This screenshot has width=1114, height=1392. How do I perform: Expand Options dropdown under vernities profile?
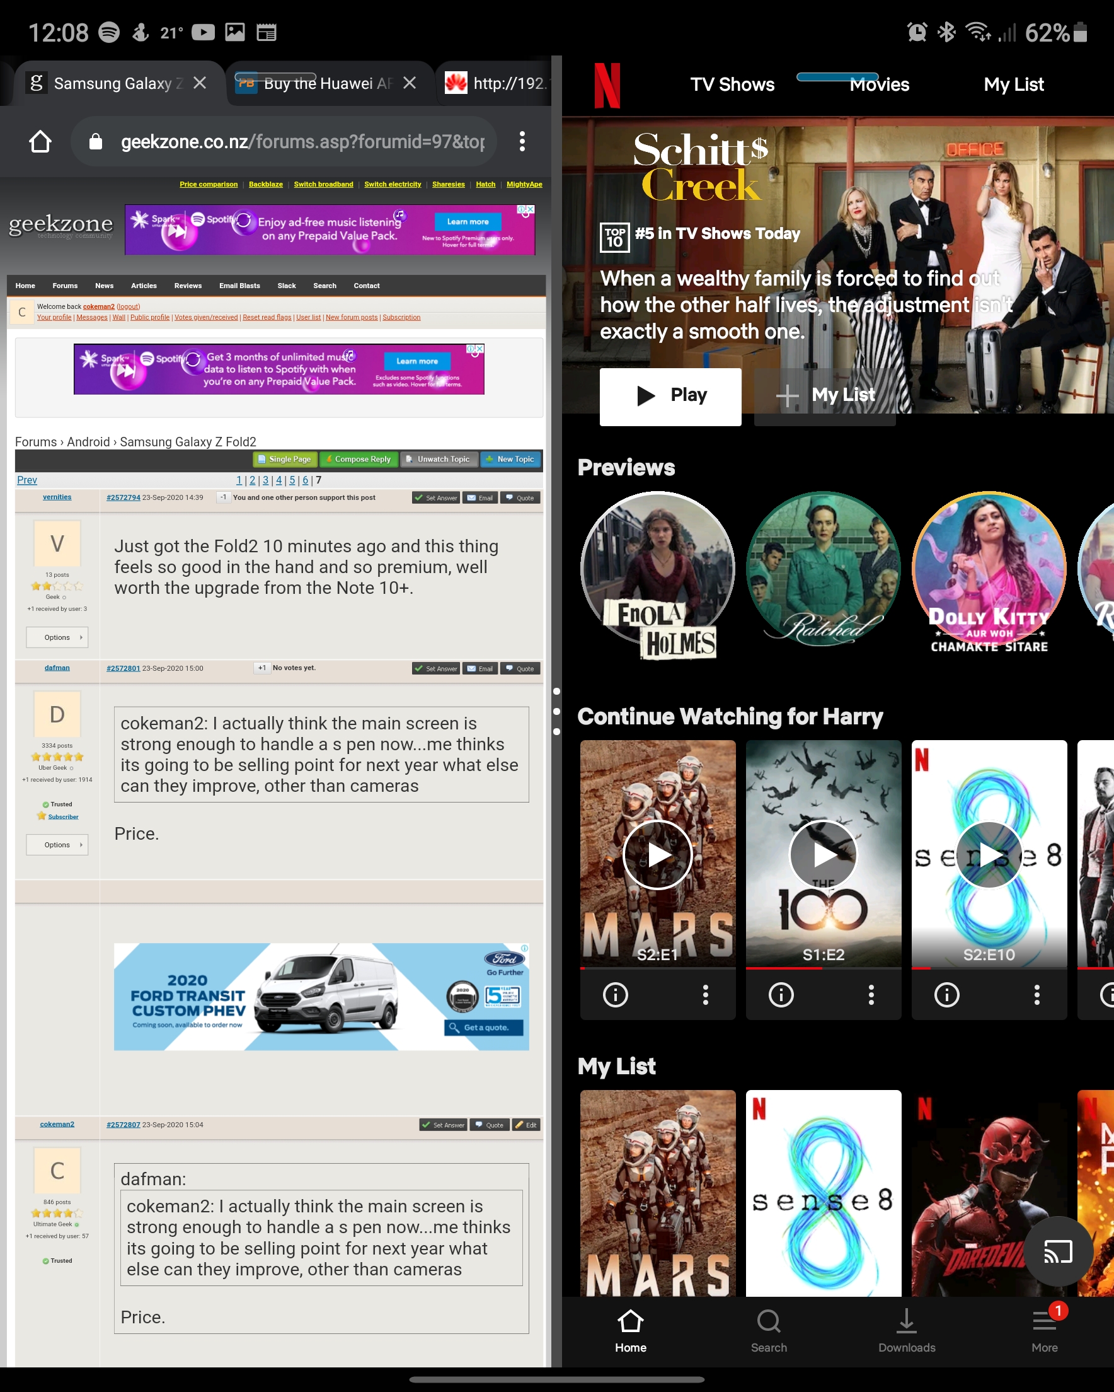57,637
